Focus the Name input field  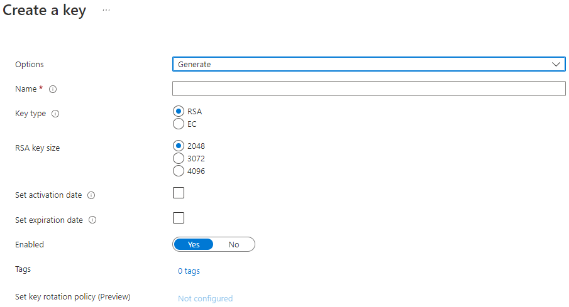(368, 89)
